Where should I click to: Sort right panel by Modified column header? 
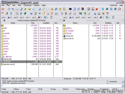[108, 23]
